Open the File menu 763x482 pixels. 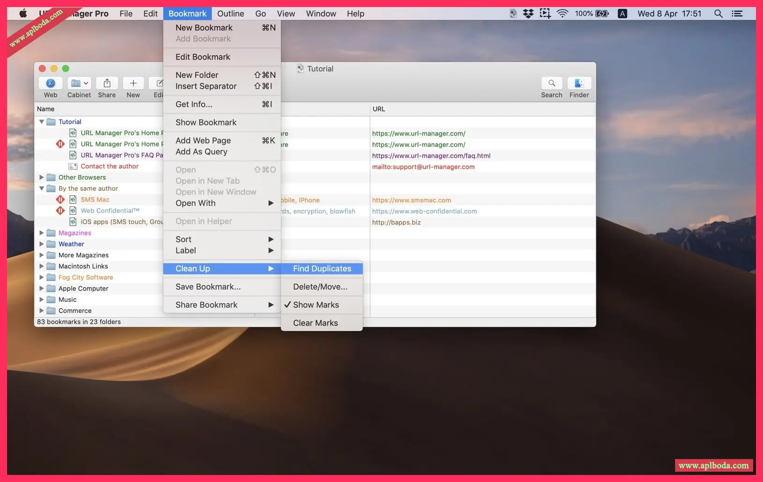pos(126,14)
